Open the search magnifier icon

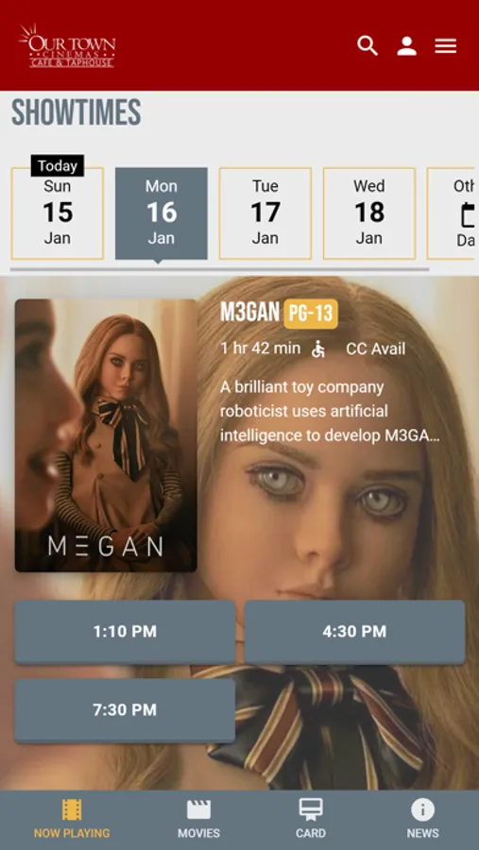[x=368, y=45]
